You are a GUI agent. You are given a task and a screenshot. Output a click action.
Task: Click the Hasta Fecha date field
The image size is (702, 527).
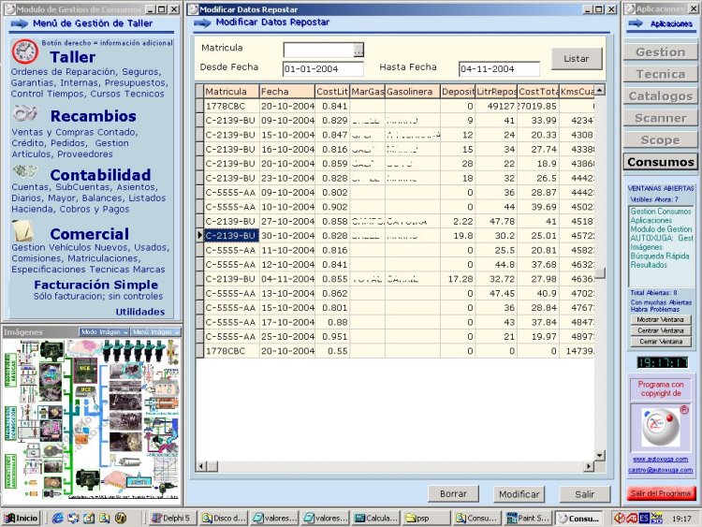(x=499, y=69)
